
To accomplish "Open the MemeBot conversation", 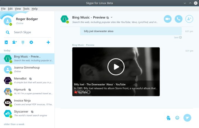I will [27, 81].
